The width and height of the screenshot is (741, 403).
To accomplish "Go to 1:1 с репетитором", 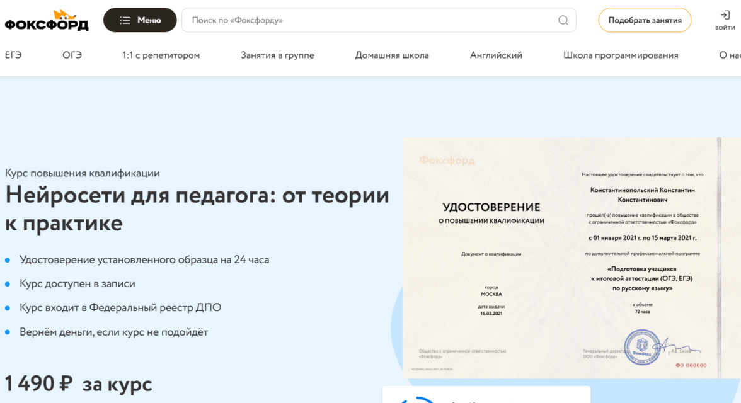I will point(161,55).
